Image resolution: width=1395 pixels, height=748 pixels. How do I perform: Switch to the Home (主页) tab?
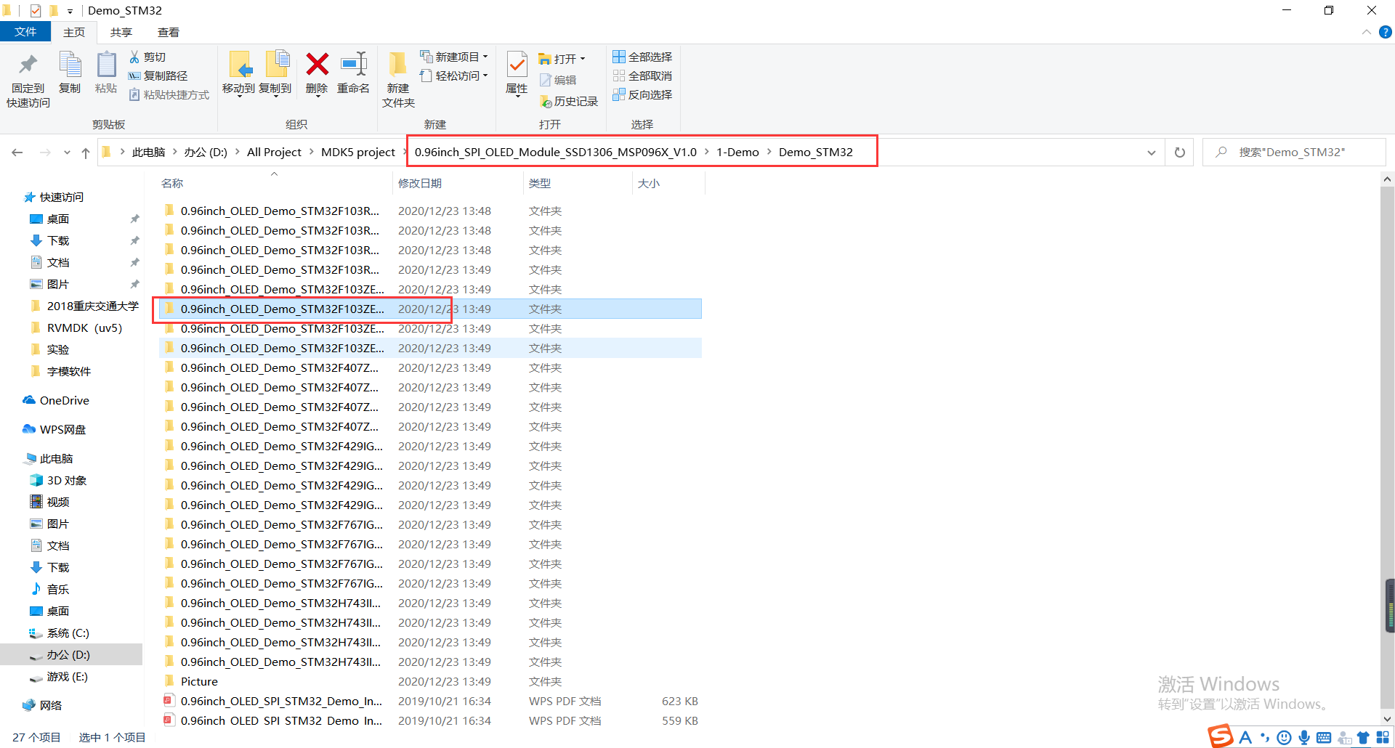[74, 32]
